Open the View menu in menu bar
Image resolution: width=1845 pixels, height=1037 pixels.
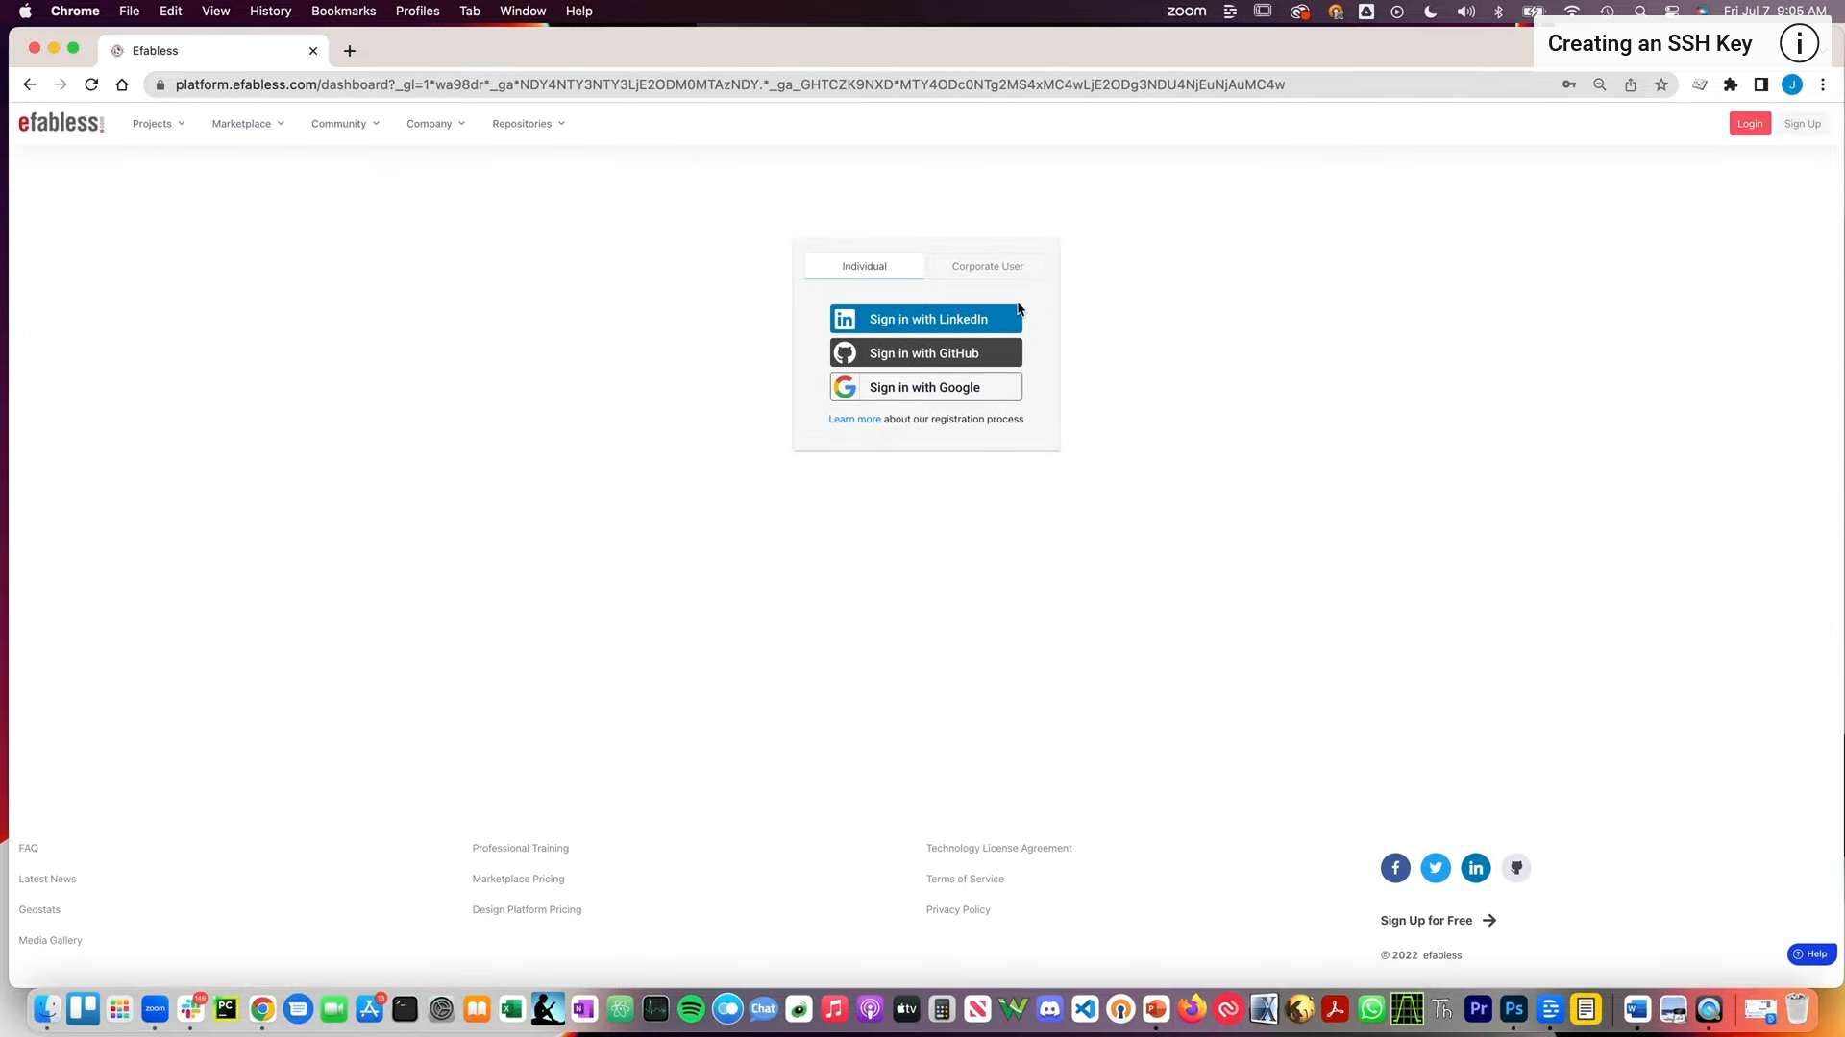[x=215, y=11]
